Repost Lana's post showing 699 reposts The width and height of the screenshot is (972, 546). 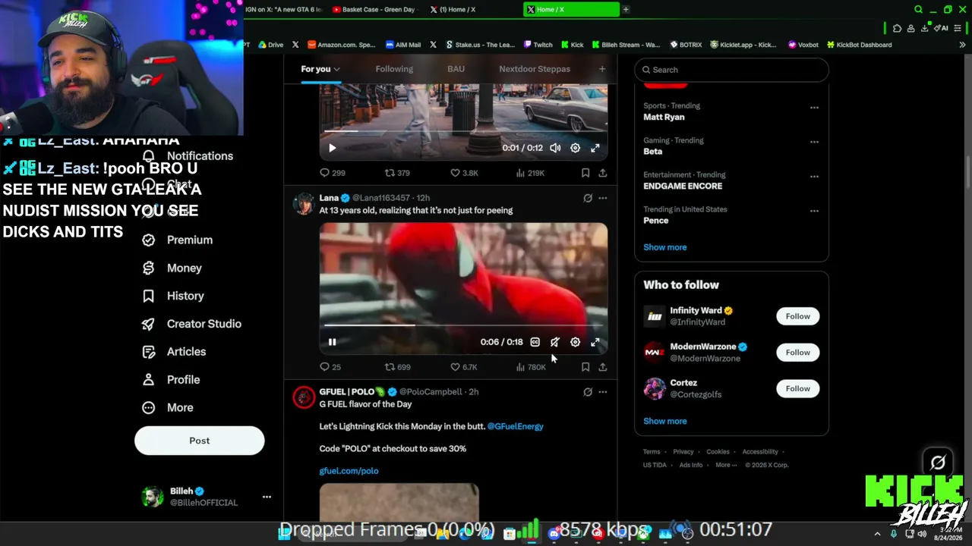point(397,367)
